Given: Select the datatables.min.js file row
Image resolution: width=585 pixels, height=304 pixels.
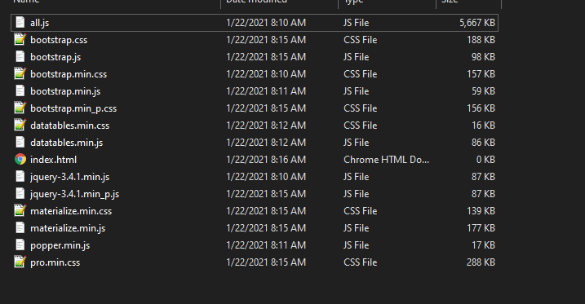Looking at the screenshot, I should click(255, 143).
